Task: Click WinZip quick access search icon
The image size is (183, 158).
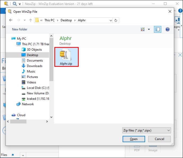Action: 15,4
